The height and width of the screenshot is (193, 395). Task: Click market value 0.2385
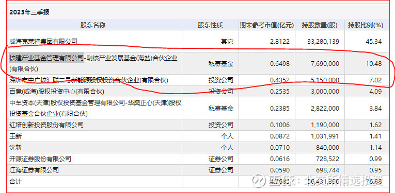click(280, 109)
